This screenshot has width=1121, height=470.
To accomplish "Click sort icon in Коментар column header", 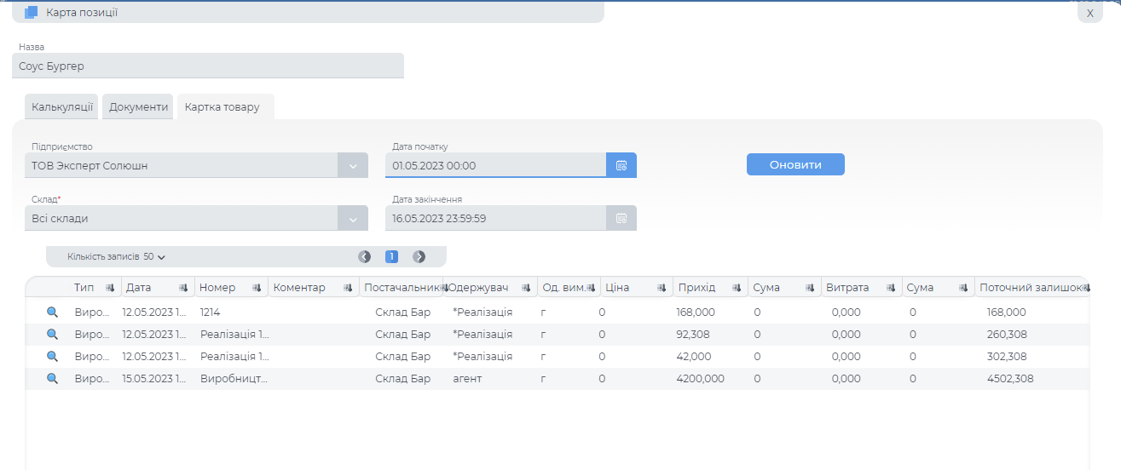I will [x=348, y=288].
